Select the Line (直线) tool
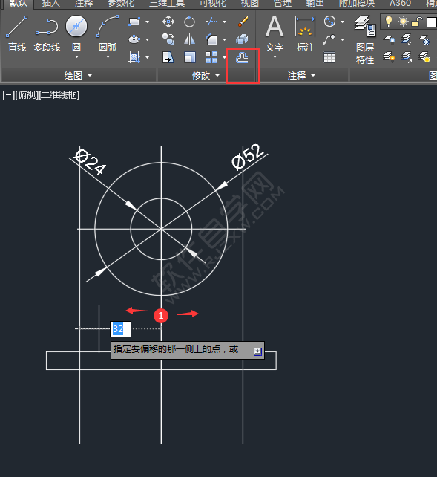This screenshot has height=477, width=437. 17,33
